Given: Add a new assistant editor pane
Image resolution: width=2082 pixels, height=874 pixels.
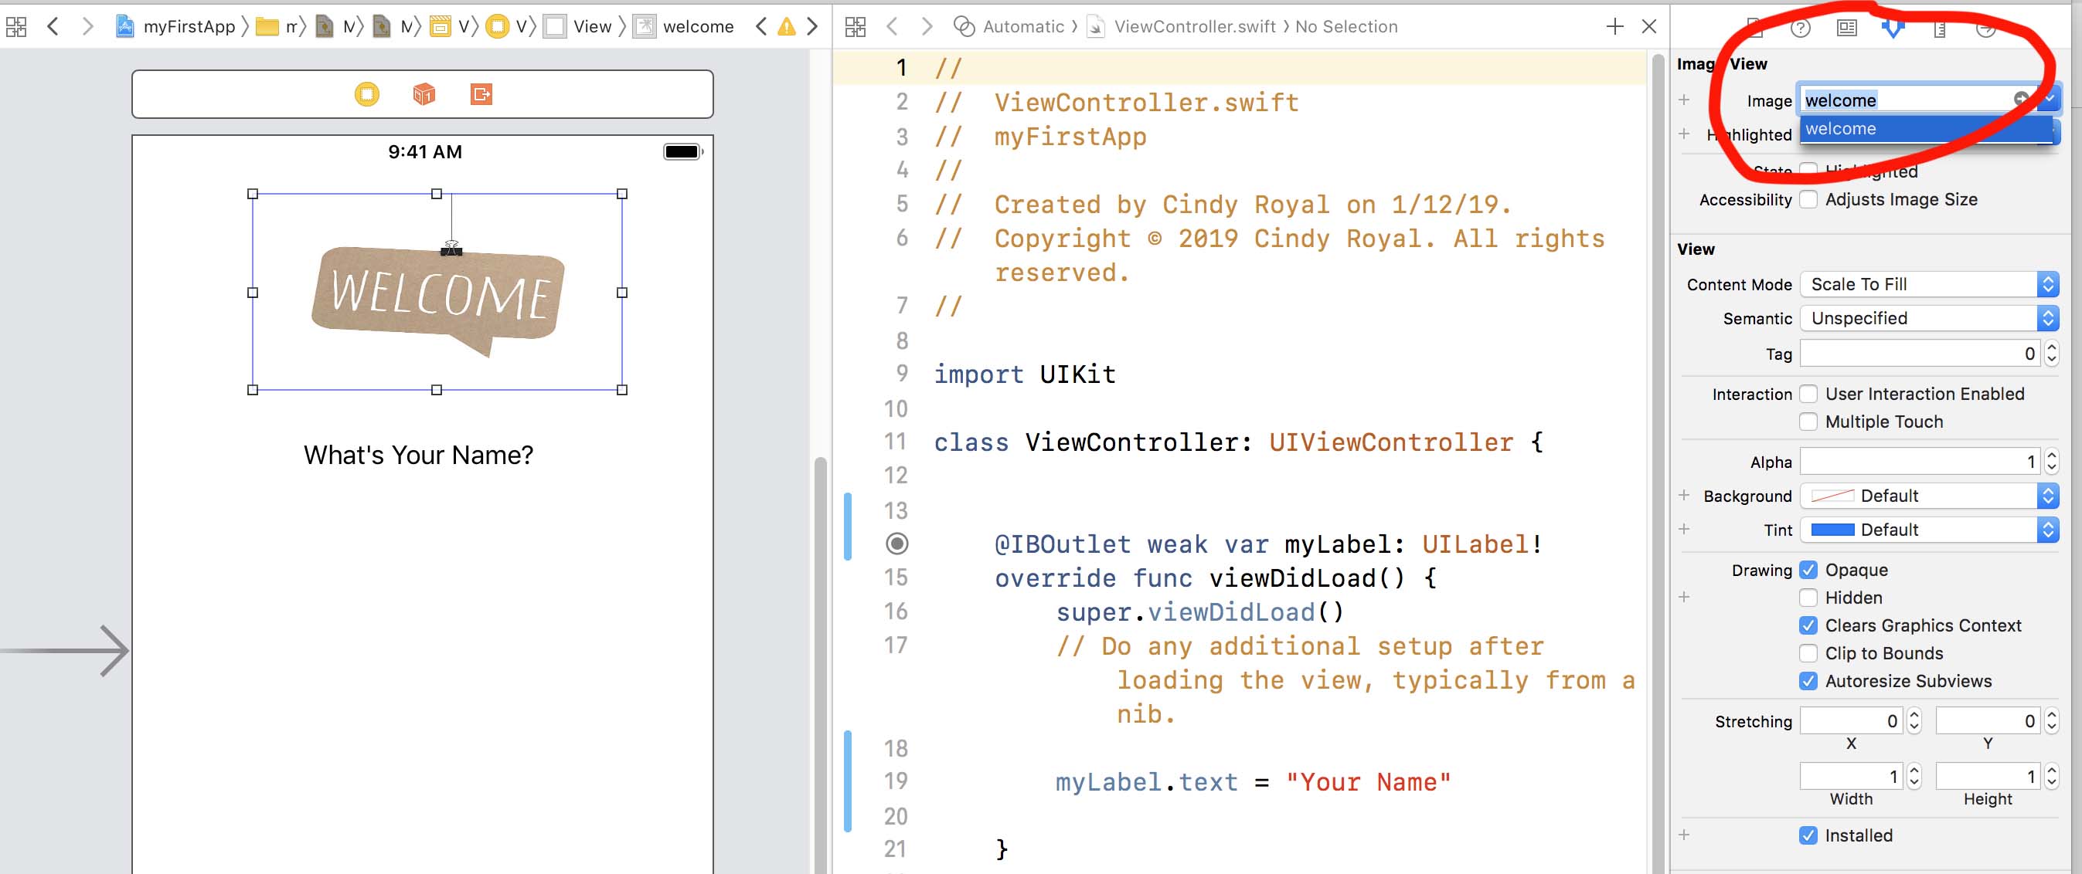Looking at the screenshot, I should pyautogui.click(x=1614, y=27).
